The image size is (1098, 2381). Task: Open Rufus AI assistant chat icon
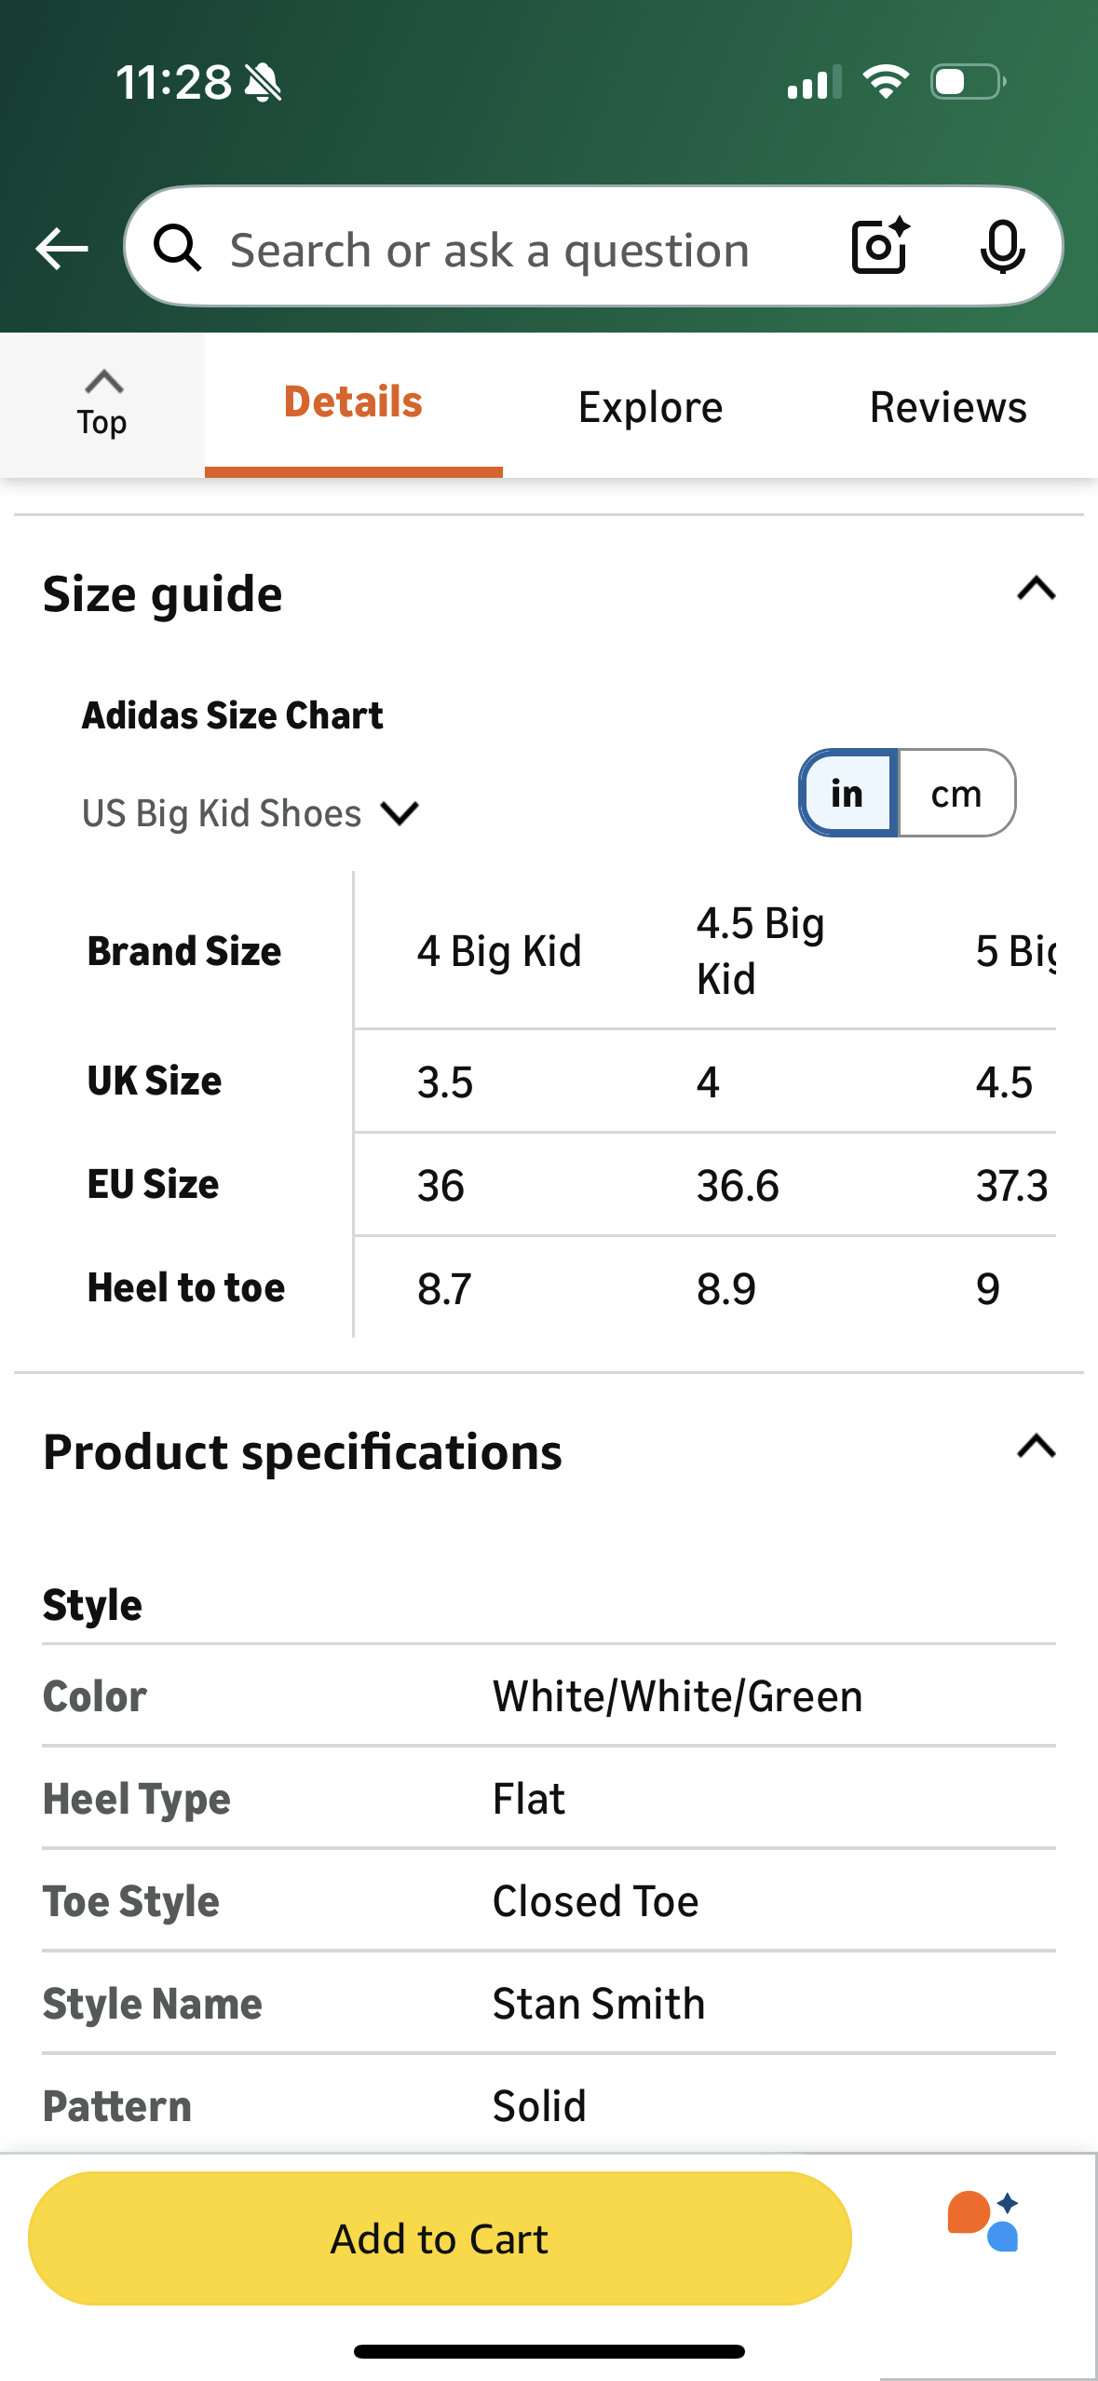pyautogui.click(x=987, y=2226)
